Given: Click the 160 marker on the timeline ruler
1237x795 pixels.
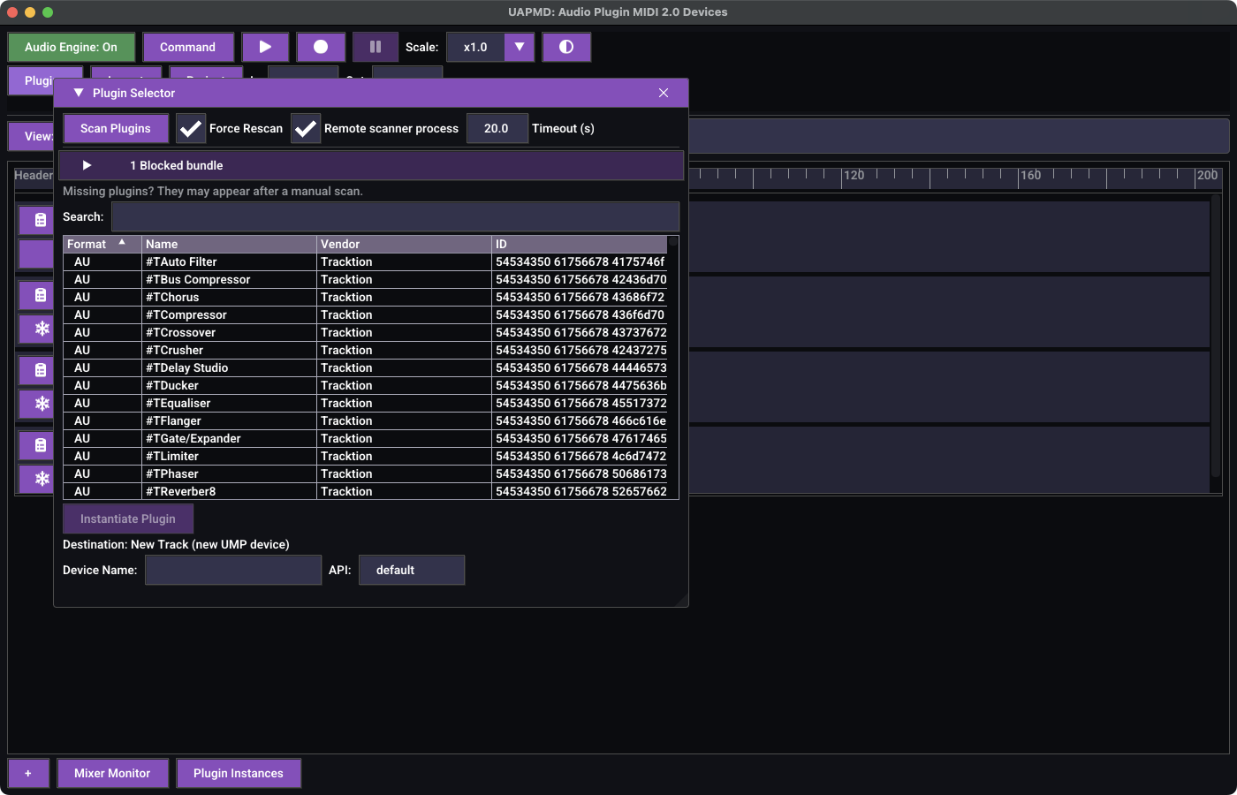Looking at the screenshot, I should [1030, 175].
